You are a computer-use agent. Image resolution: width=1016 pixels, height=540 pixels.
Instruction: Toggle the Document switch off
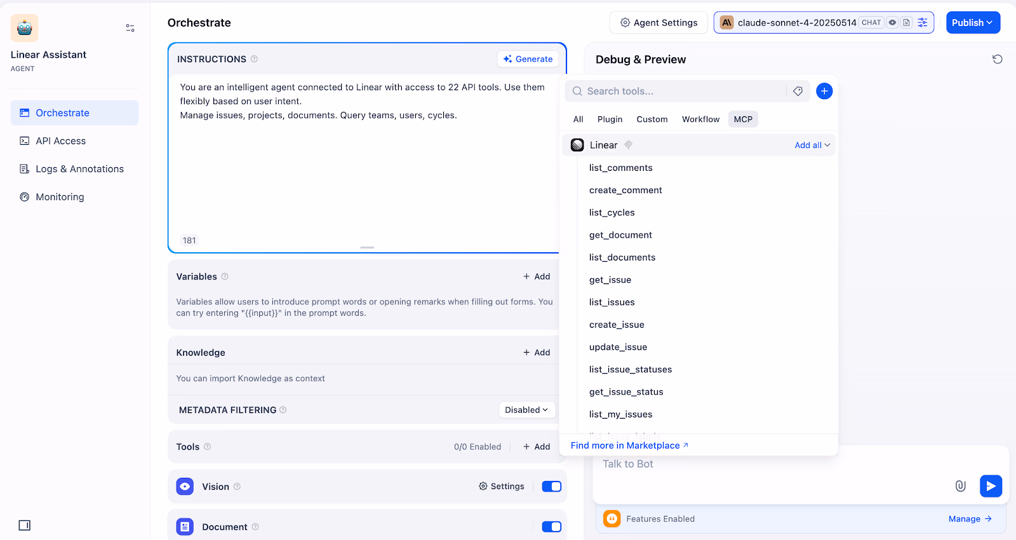coord(552,527)
